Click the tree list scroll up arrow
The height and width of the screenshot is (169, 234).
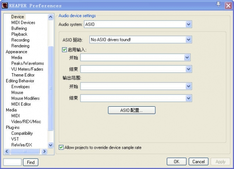tap(51, 17)
